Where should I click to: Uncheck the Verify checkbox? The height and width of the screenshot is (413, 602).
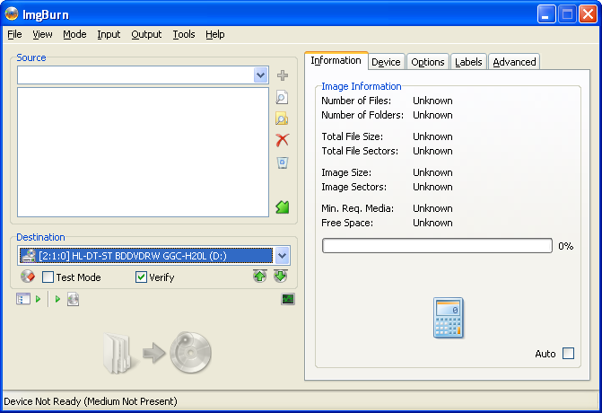pos(141,277)
